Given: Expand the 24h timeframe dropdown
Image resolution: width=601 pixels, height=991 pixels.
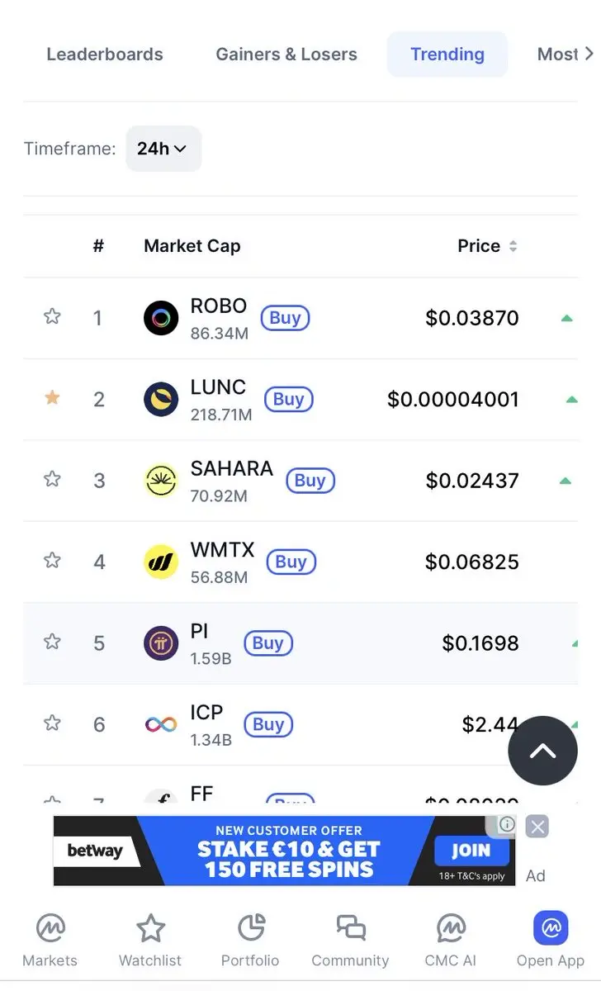Looking at the screenshot, I should tap(163, 149).
